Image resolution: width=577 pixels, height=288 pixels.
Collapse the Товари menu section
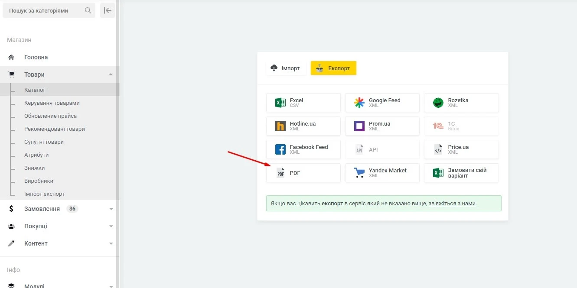(111, 74)
